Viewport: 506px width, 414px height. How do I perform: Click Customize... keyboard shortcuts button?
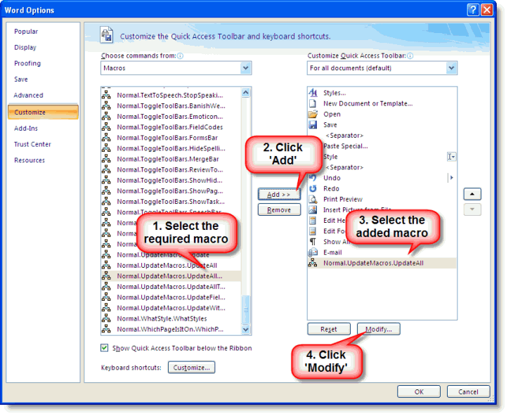tap(191, 368)
